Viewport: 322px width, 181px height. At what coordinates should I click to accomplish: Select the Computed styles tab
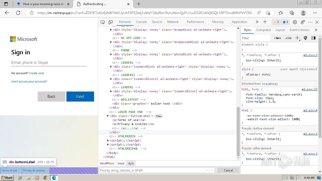click(263, 30)
